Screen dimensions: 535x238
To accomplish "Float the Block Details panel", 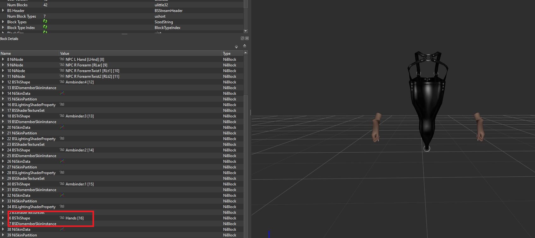I will (242, 38).
